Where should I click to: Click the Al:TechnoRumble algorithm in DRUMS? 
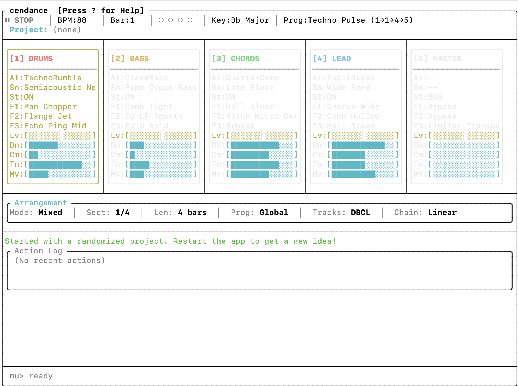[x=46, y=78]
